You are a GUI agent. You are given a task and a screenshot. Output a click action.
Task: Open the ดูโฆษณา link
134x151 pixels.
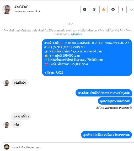click(x=76, y=34)
